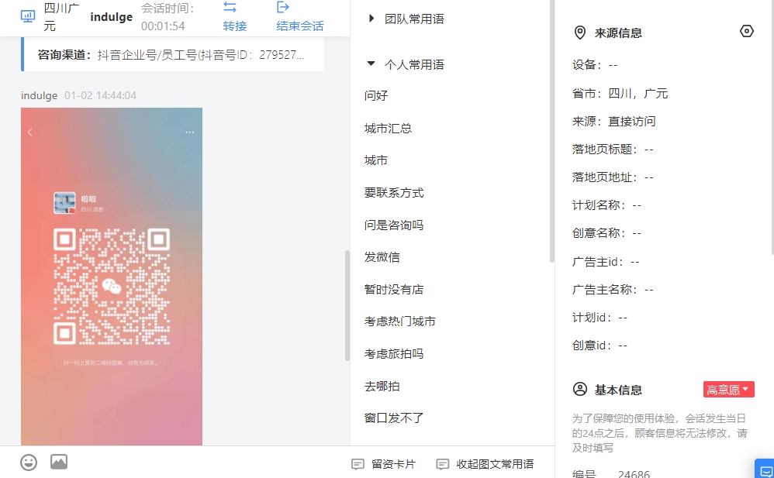Select the 城市汇总 quick phrase
This screenshot has width=774, height=478.
388,129
